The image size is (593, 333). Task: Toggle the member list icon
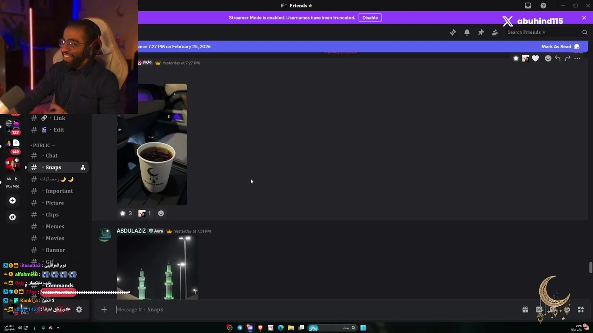click(x=495, y=32)
